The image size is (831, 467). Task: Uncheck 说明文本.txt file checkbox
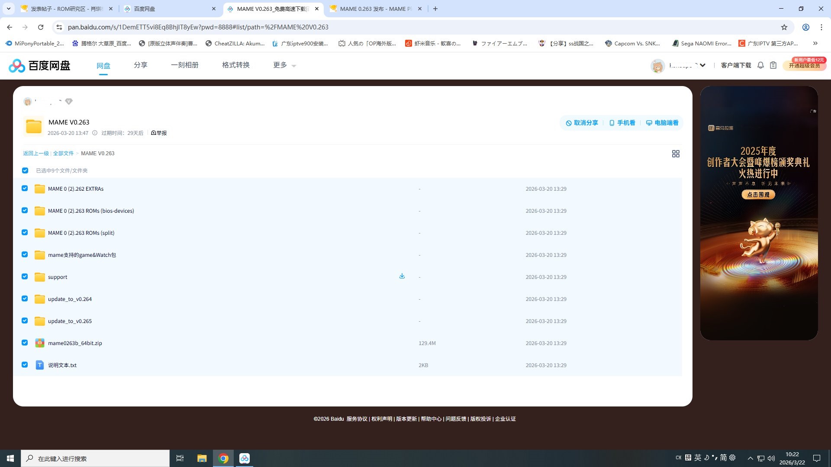coord(25,365)
